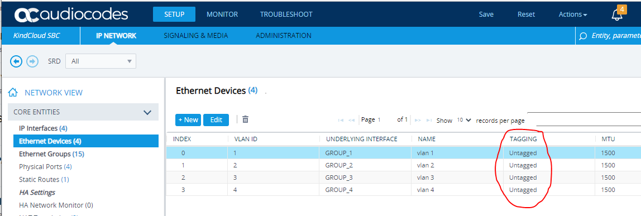Screen dimensions: 641x216
Task: Open the notifications bell icon
Action: pyautogui.click(x=618, y=15)
